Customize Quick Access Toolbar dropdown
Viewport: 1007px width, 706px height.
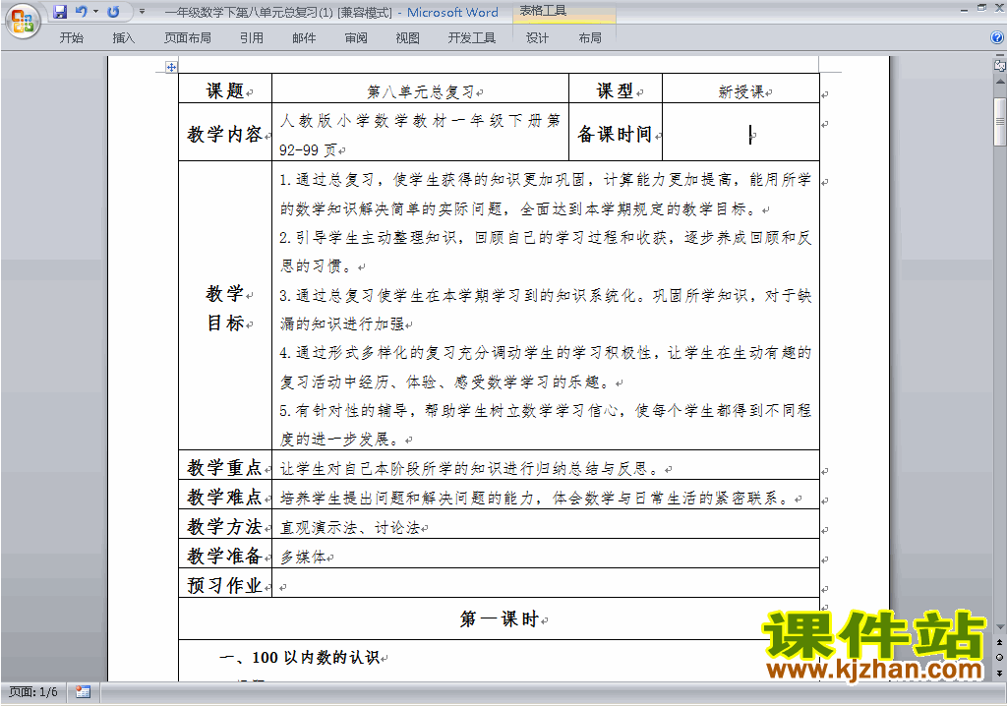point(142,12)
